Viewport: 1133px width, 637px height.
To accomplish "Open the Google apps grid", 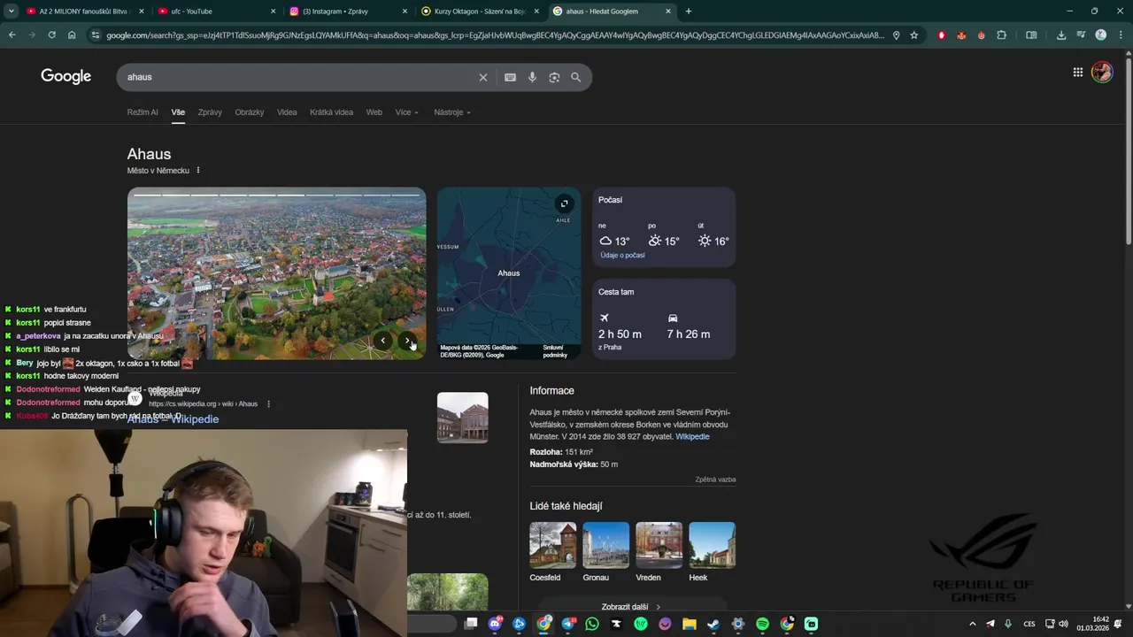I will pos(1077,73).
